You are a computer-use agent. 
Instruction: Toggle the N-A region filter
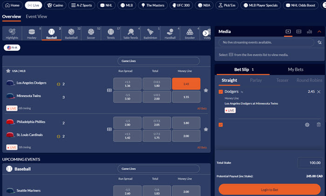(12, 47)
